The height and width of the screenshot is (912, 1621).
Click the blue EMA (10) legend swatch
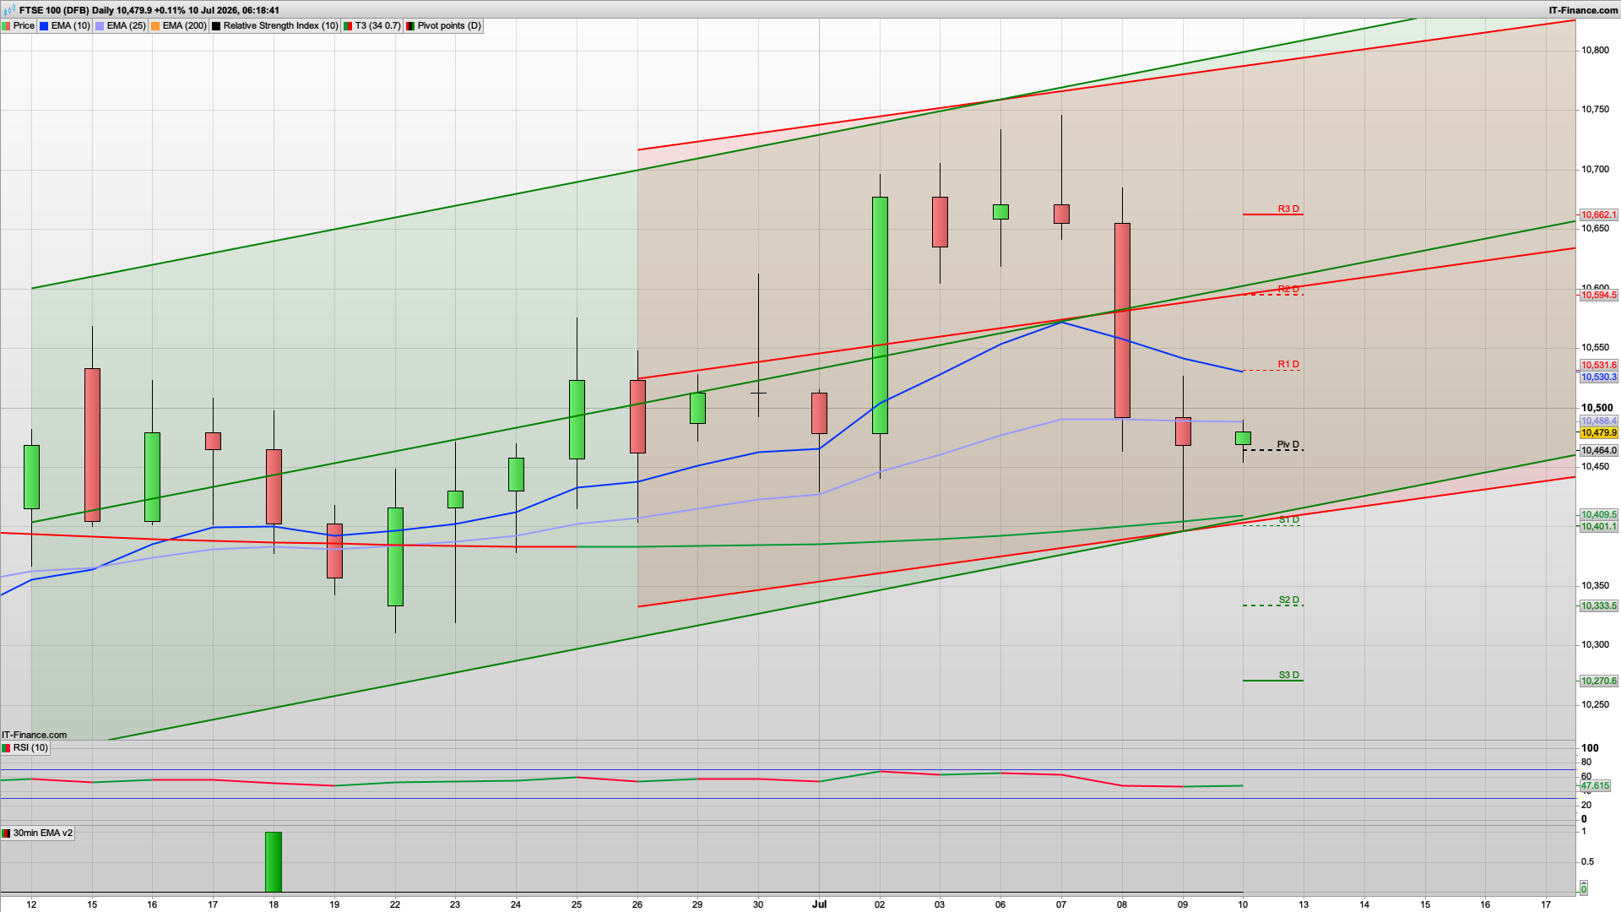pos(44,26)
